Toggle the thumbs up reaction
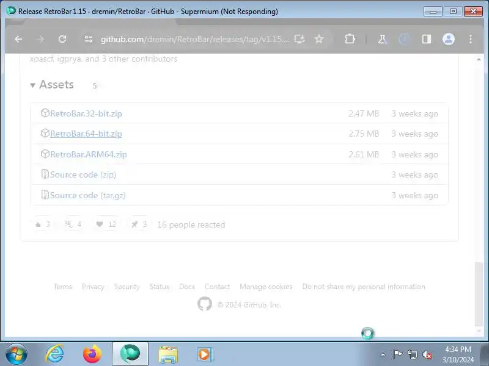This screenshot has width=489, height=366. pos(43,224)
